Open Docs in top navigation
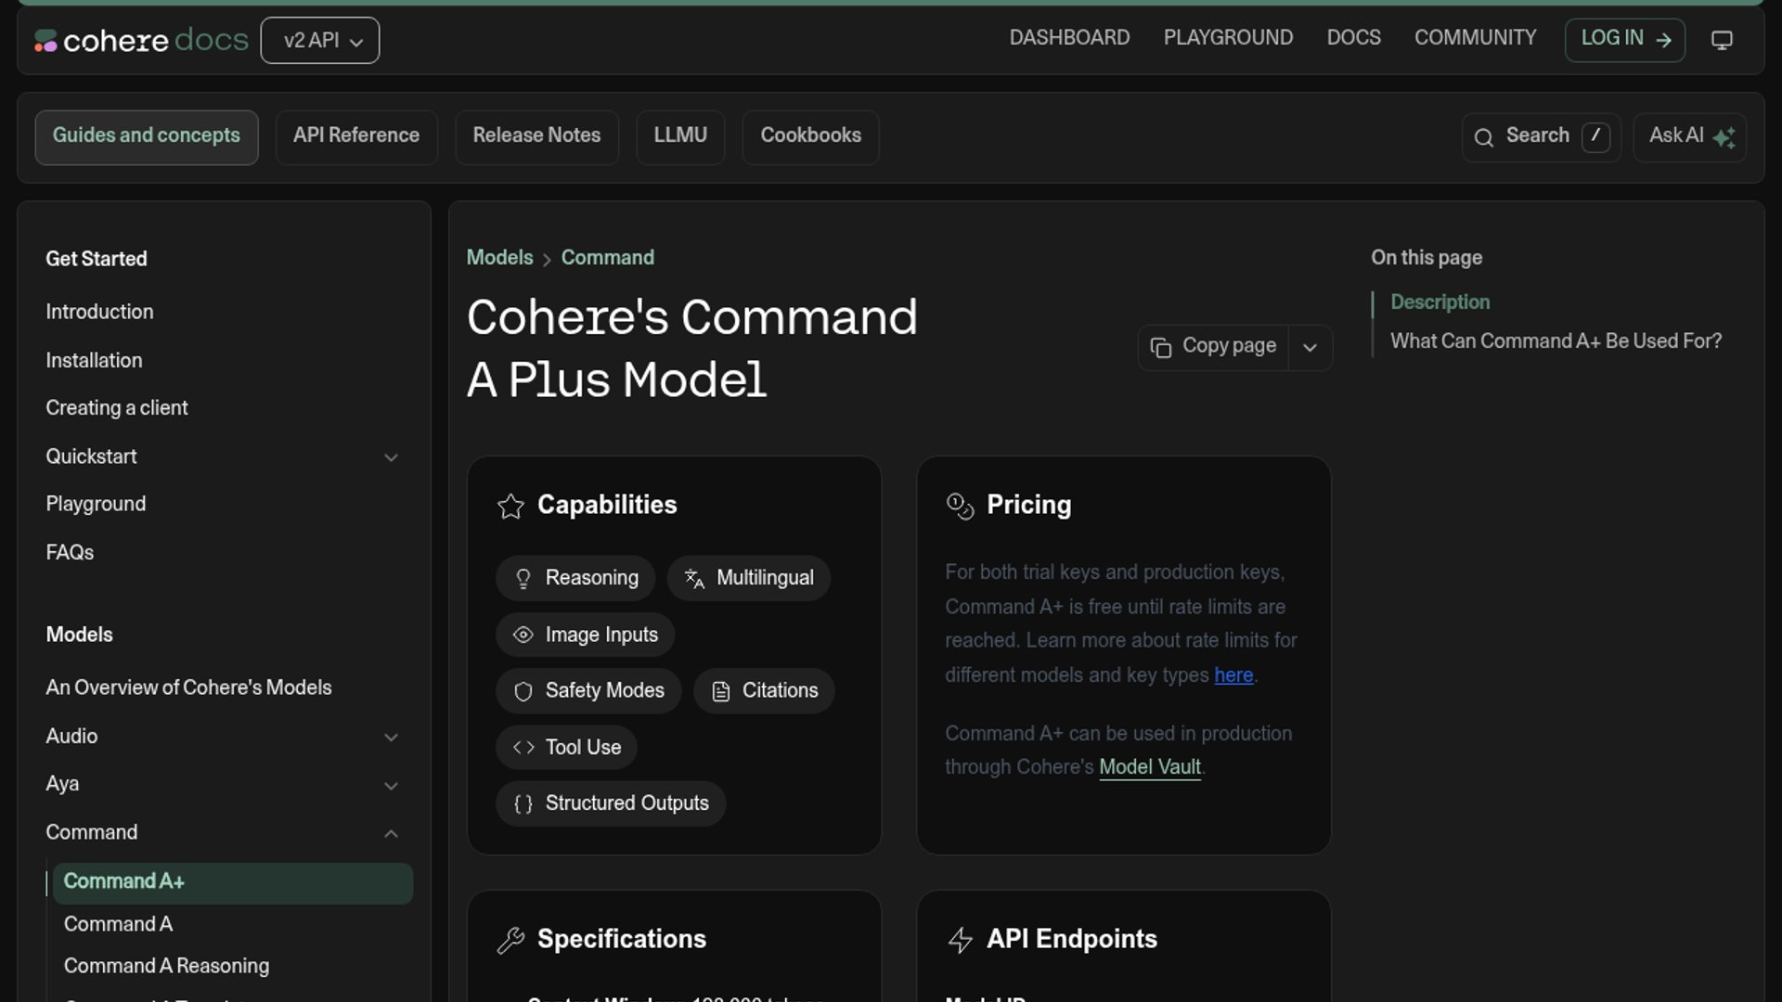 pyautogui.click(x=1353, y=38)
